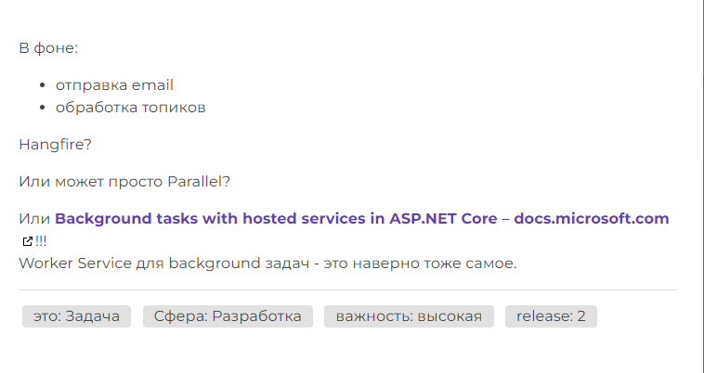Click the 'это: Задача' tag
The image size is (704, 373).
[x=76, y=316]
